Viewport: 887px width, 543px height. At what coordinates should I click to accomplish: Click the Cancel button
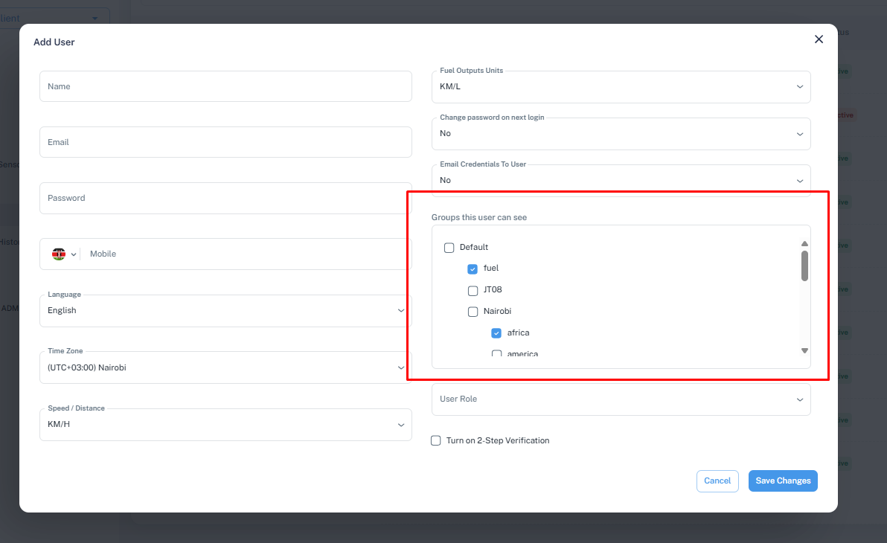tap(717, 481)
